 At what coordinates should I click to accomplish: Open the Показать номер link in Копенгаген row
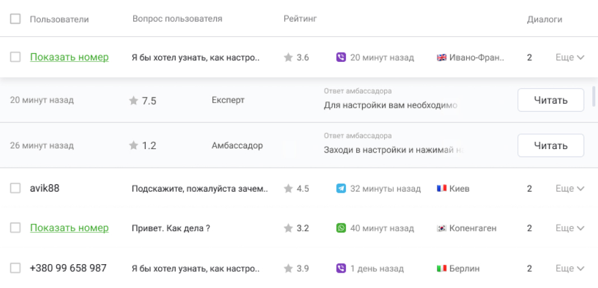69,228
